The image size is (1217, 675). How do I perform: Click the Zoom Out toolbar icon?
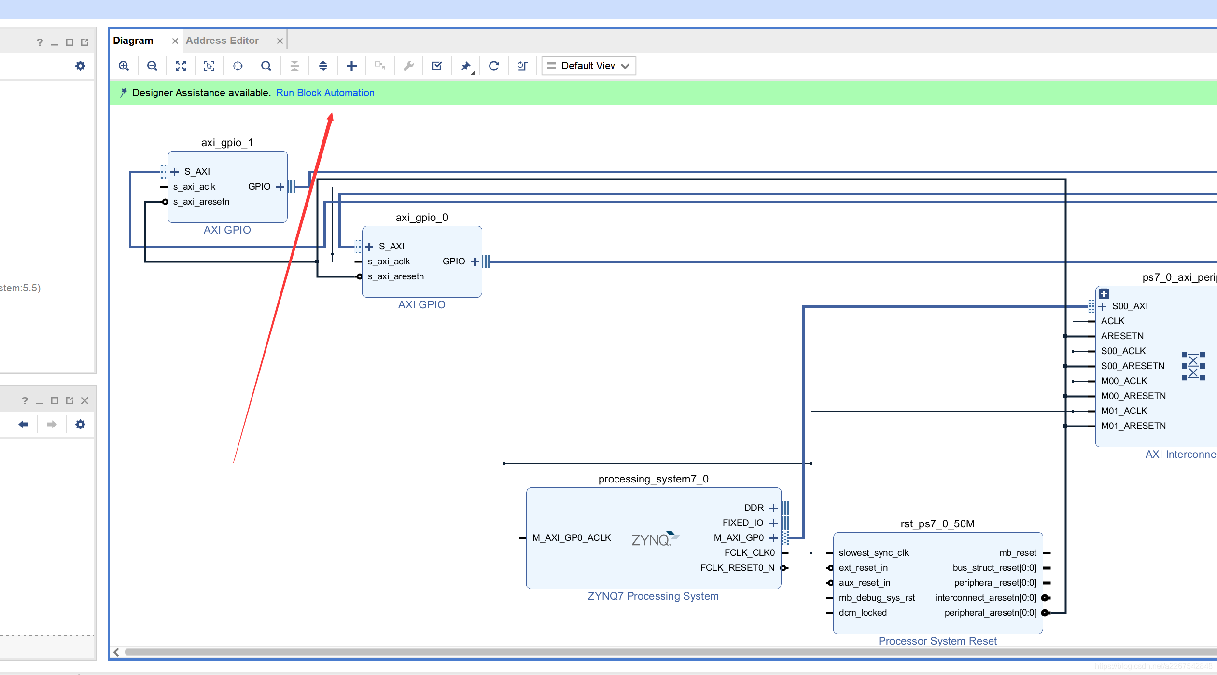pos(152,66)
